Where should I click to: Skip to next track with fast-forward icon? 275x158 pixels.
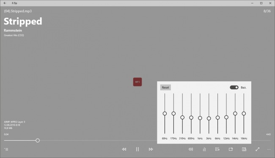(151, 149)
